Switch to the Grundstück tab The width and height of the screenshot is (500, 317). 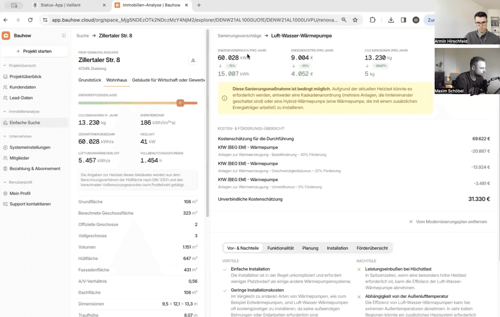tap(90, 80)
